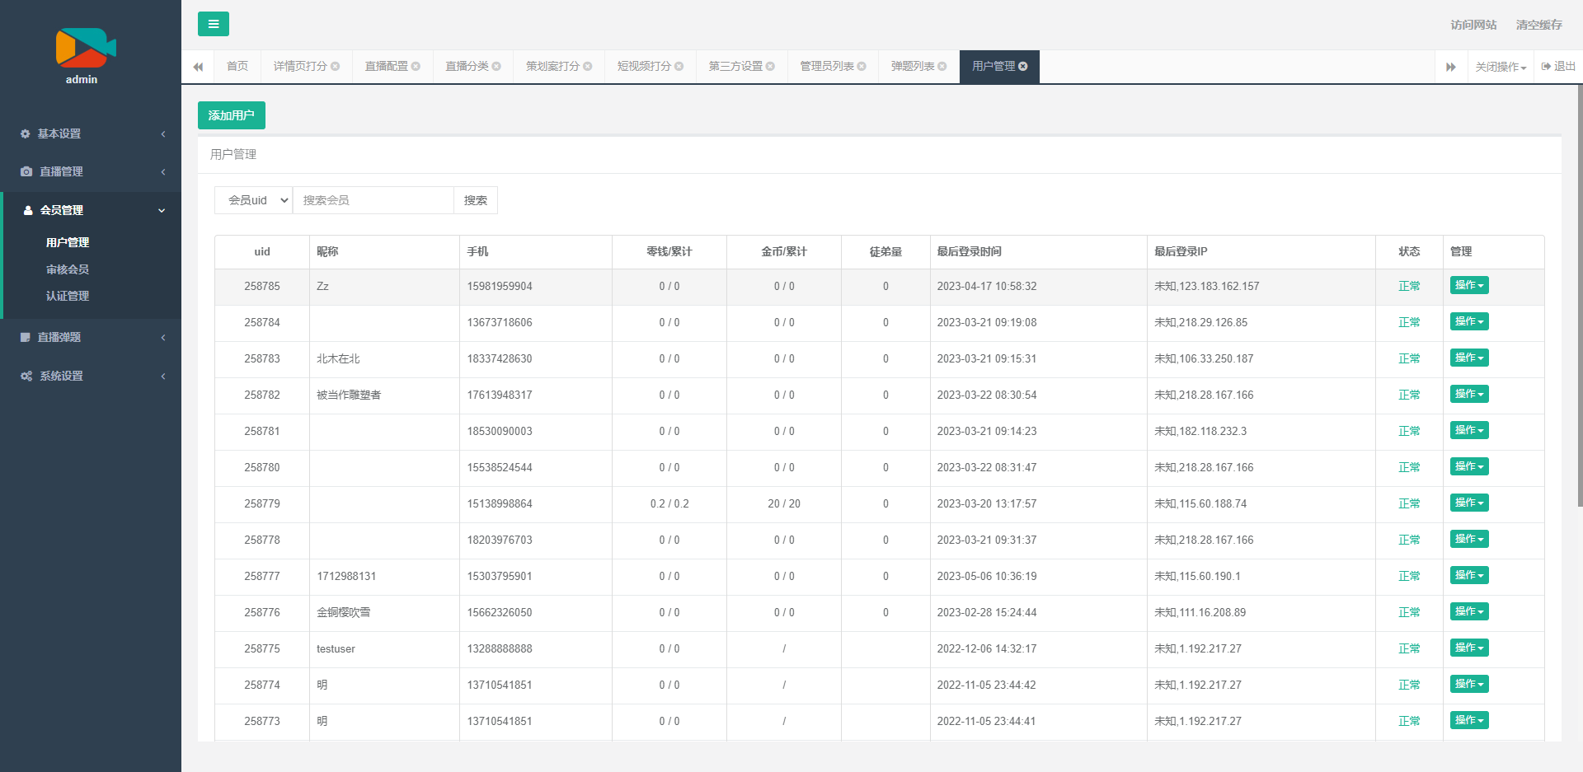Open the 会员uid search type dropdown
1583x772 pixels.
[x=253, y=200]
